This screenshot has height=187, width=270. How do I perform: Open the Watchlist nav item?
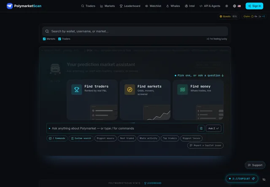tap(153, 6)
